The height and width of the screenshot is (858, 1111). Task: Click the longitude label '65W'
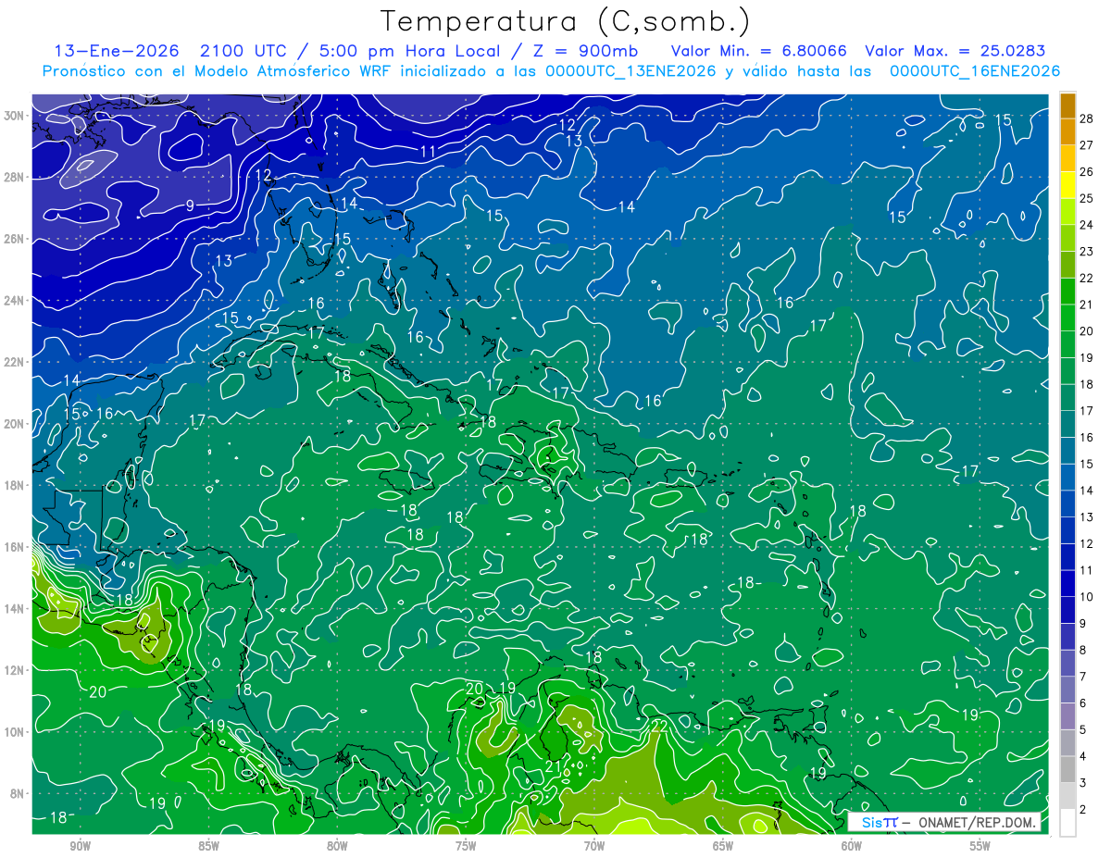[723, 846]
